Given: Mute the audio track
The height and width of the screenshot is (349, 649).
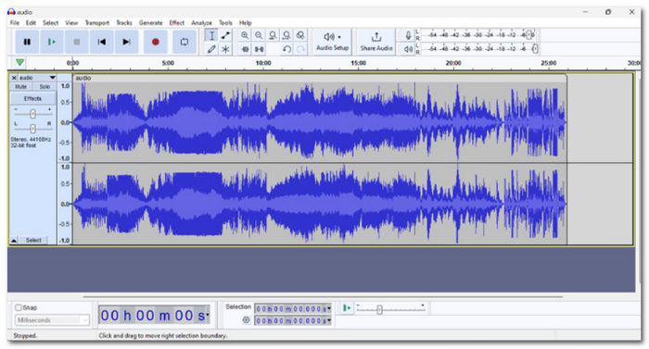Looking at the screenshot, I should pos(20,87).
